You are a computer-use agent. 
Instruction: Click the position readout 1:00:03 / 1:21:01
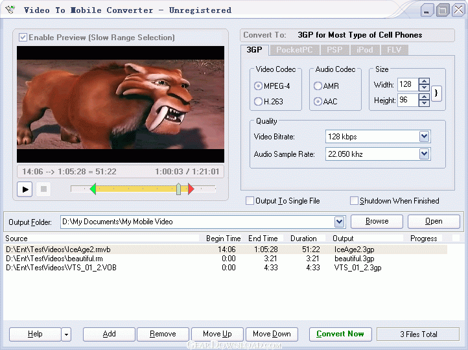[187, 172]
